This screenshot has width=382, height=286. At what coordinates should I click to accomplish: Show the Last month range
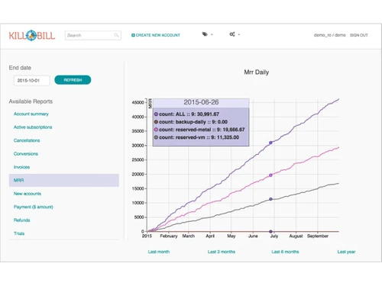click(159, 252)
